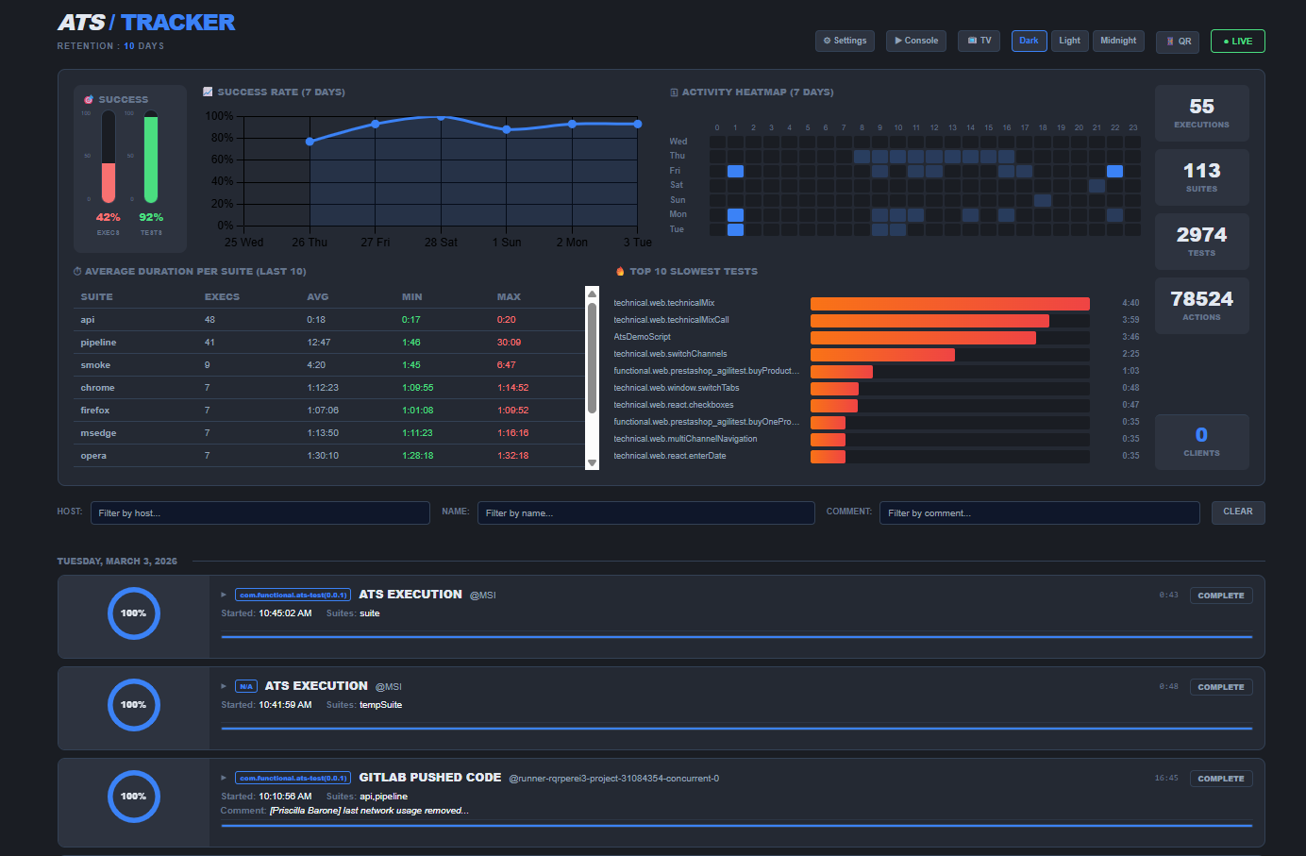
Task: Click the COMPLETE badge on GitLab Pushed Code
Action: click(1221, 779)
